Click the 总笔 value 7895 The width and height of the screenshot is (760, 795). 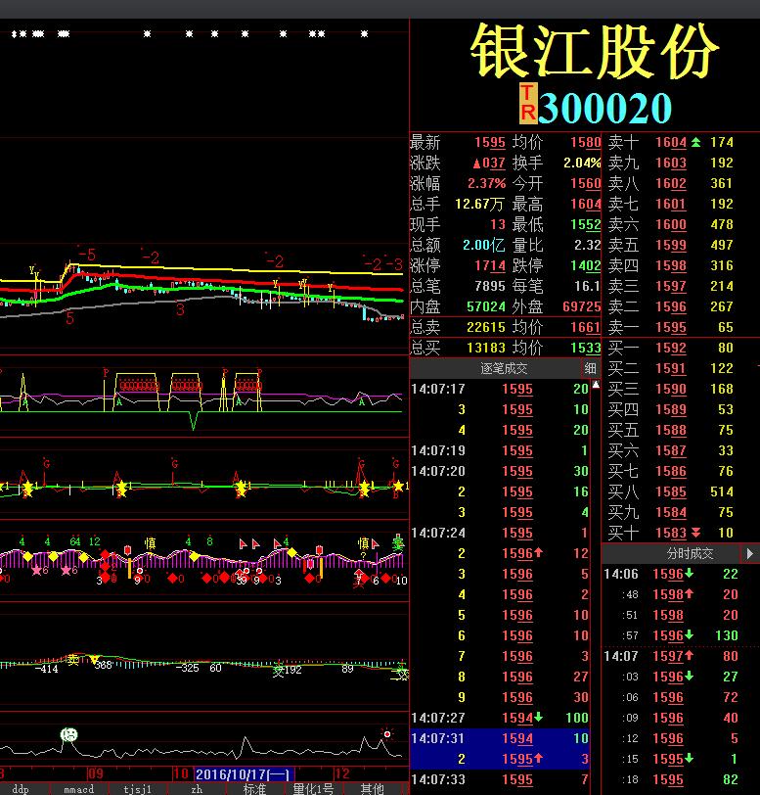(489, 287)
